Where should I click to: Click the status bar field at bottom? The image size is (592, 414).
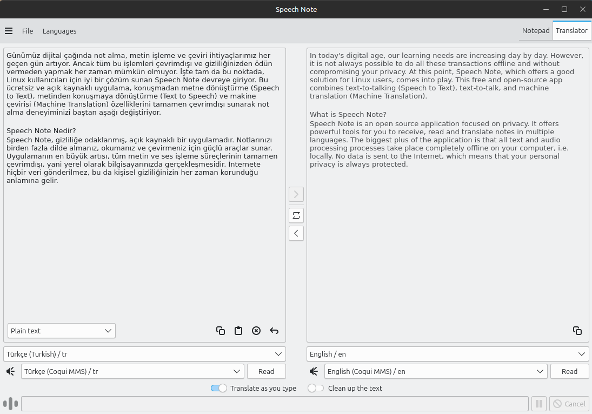click(275, 404)
